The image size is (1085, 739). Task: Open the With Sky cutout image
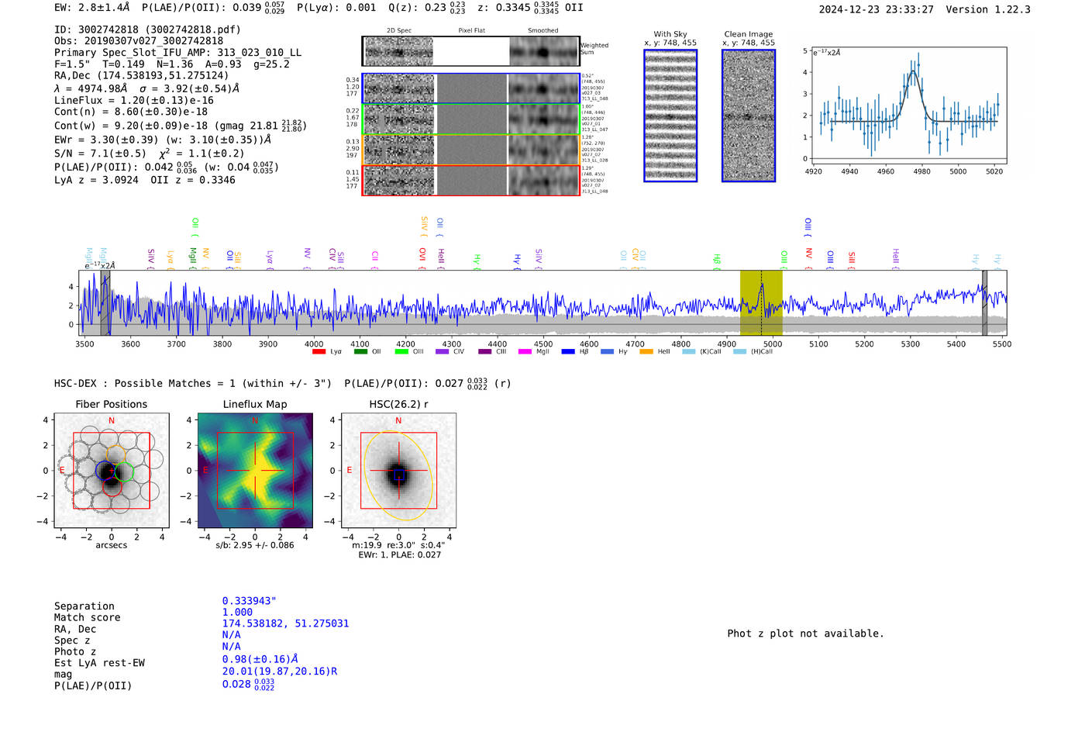(670, 116)
